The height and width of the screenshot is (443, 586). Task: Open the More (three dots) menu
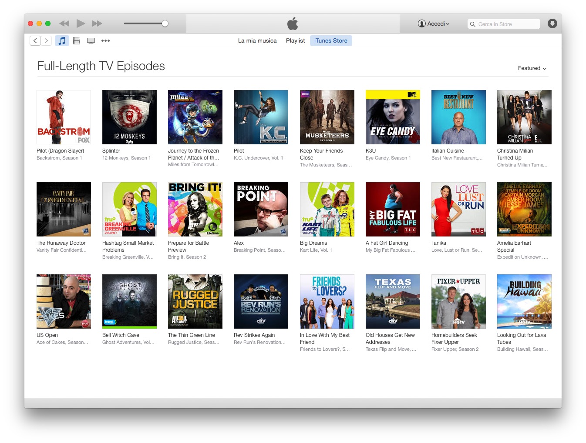coord(105,40)
